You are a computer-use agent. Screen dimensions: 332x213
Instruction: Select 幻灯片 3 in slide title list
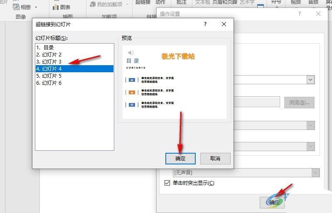[x=49, y=62]
